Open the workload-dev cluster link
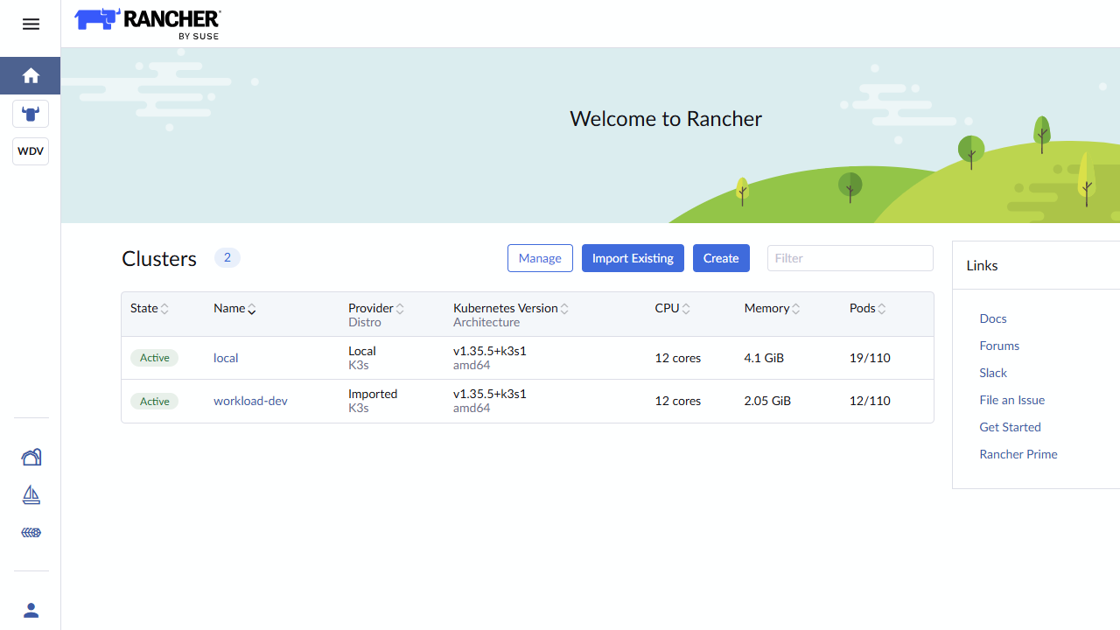 click(x=250, y=401)
